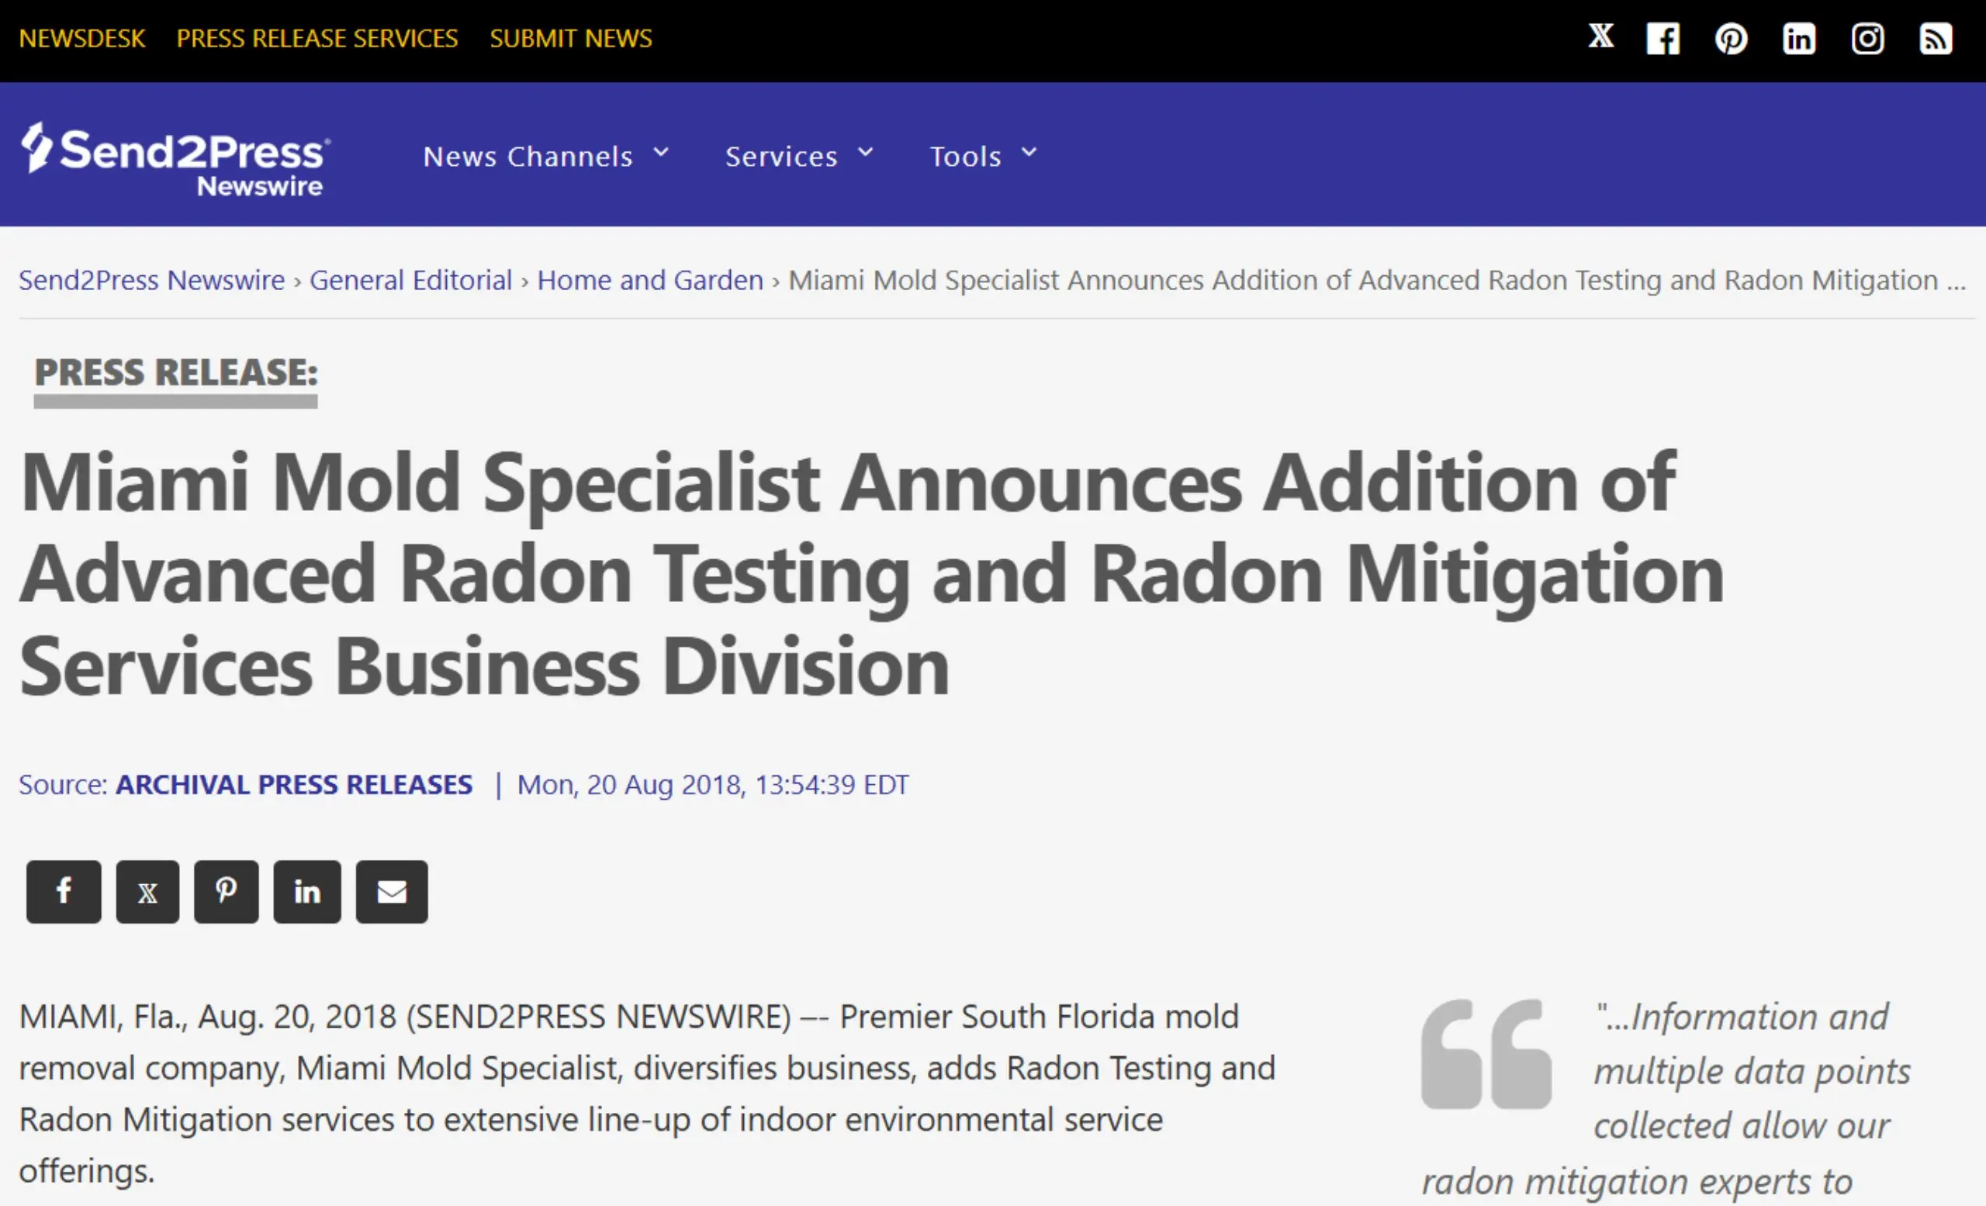The height and width of the screenshot is (1206, 1986).
Task: Share article via Pinterest share button
Action: tap(227, 891)
